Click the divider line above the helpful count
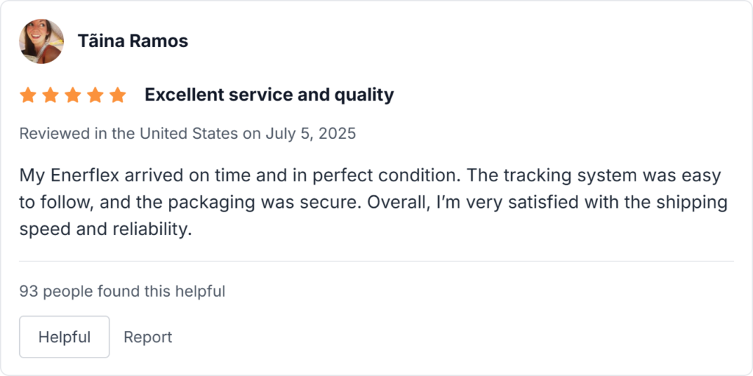The image size is (753, 376). click(376, 261)
